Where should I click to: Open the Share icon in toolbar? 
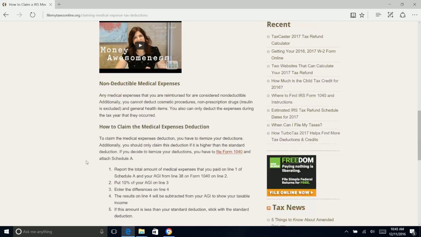[x=403, y=15]
